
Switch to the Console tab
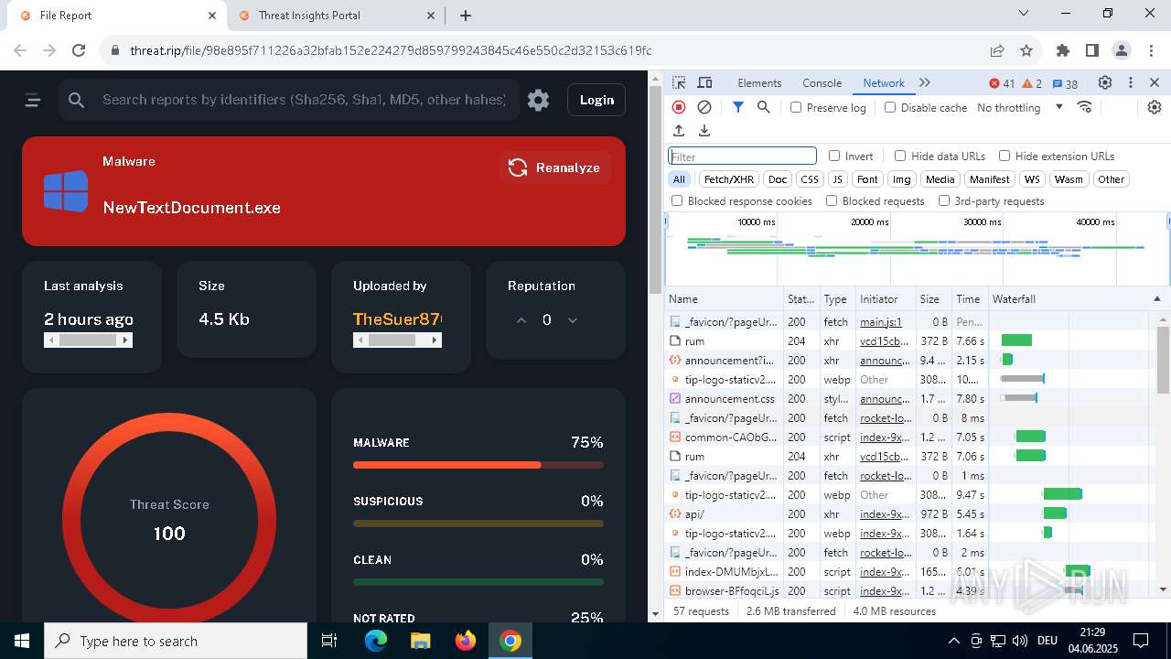tap(822, 82)
